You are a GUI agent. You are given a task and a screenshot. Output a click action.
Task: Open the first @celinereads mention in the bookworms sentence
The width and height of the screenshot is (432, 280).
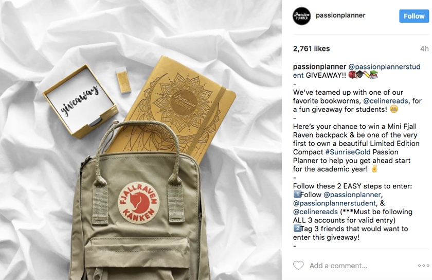pos(385,101)
